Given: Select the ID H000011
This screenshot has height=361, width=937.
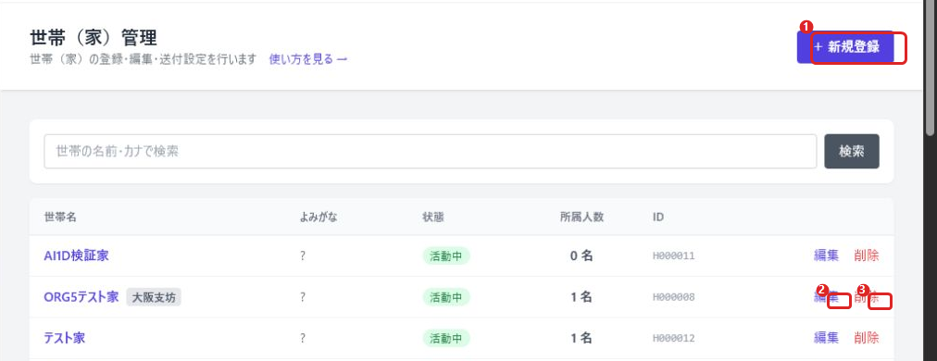Looking at the screenshot, I should (673, 255).
